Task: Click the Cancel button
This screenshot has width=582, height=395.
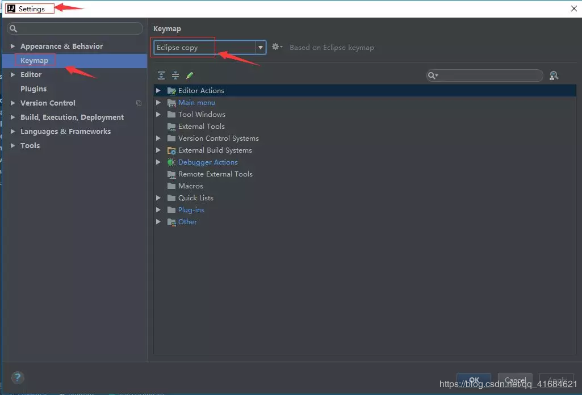Action: 515,380
